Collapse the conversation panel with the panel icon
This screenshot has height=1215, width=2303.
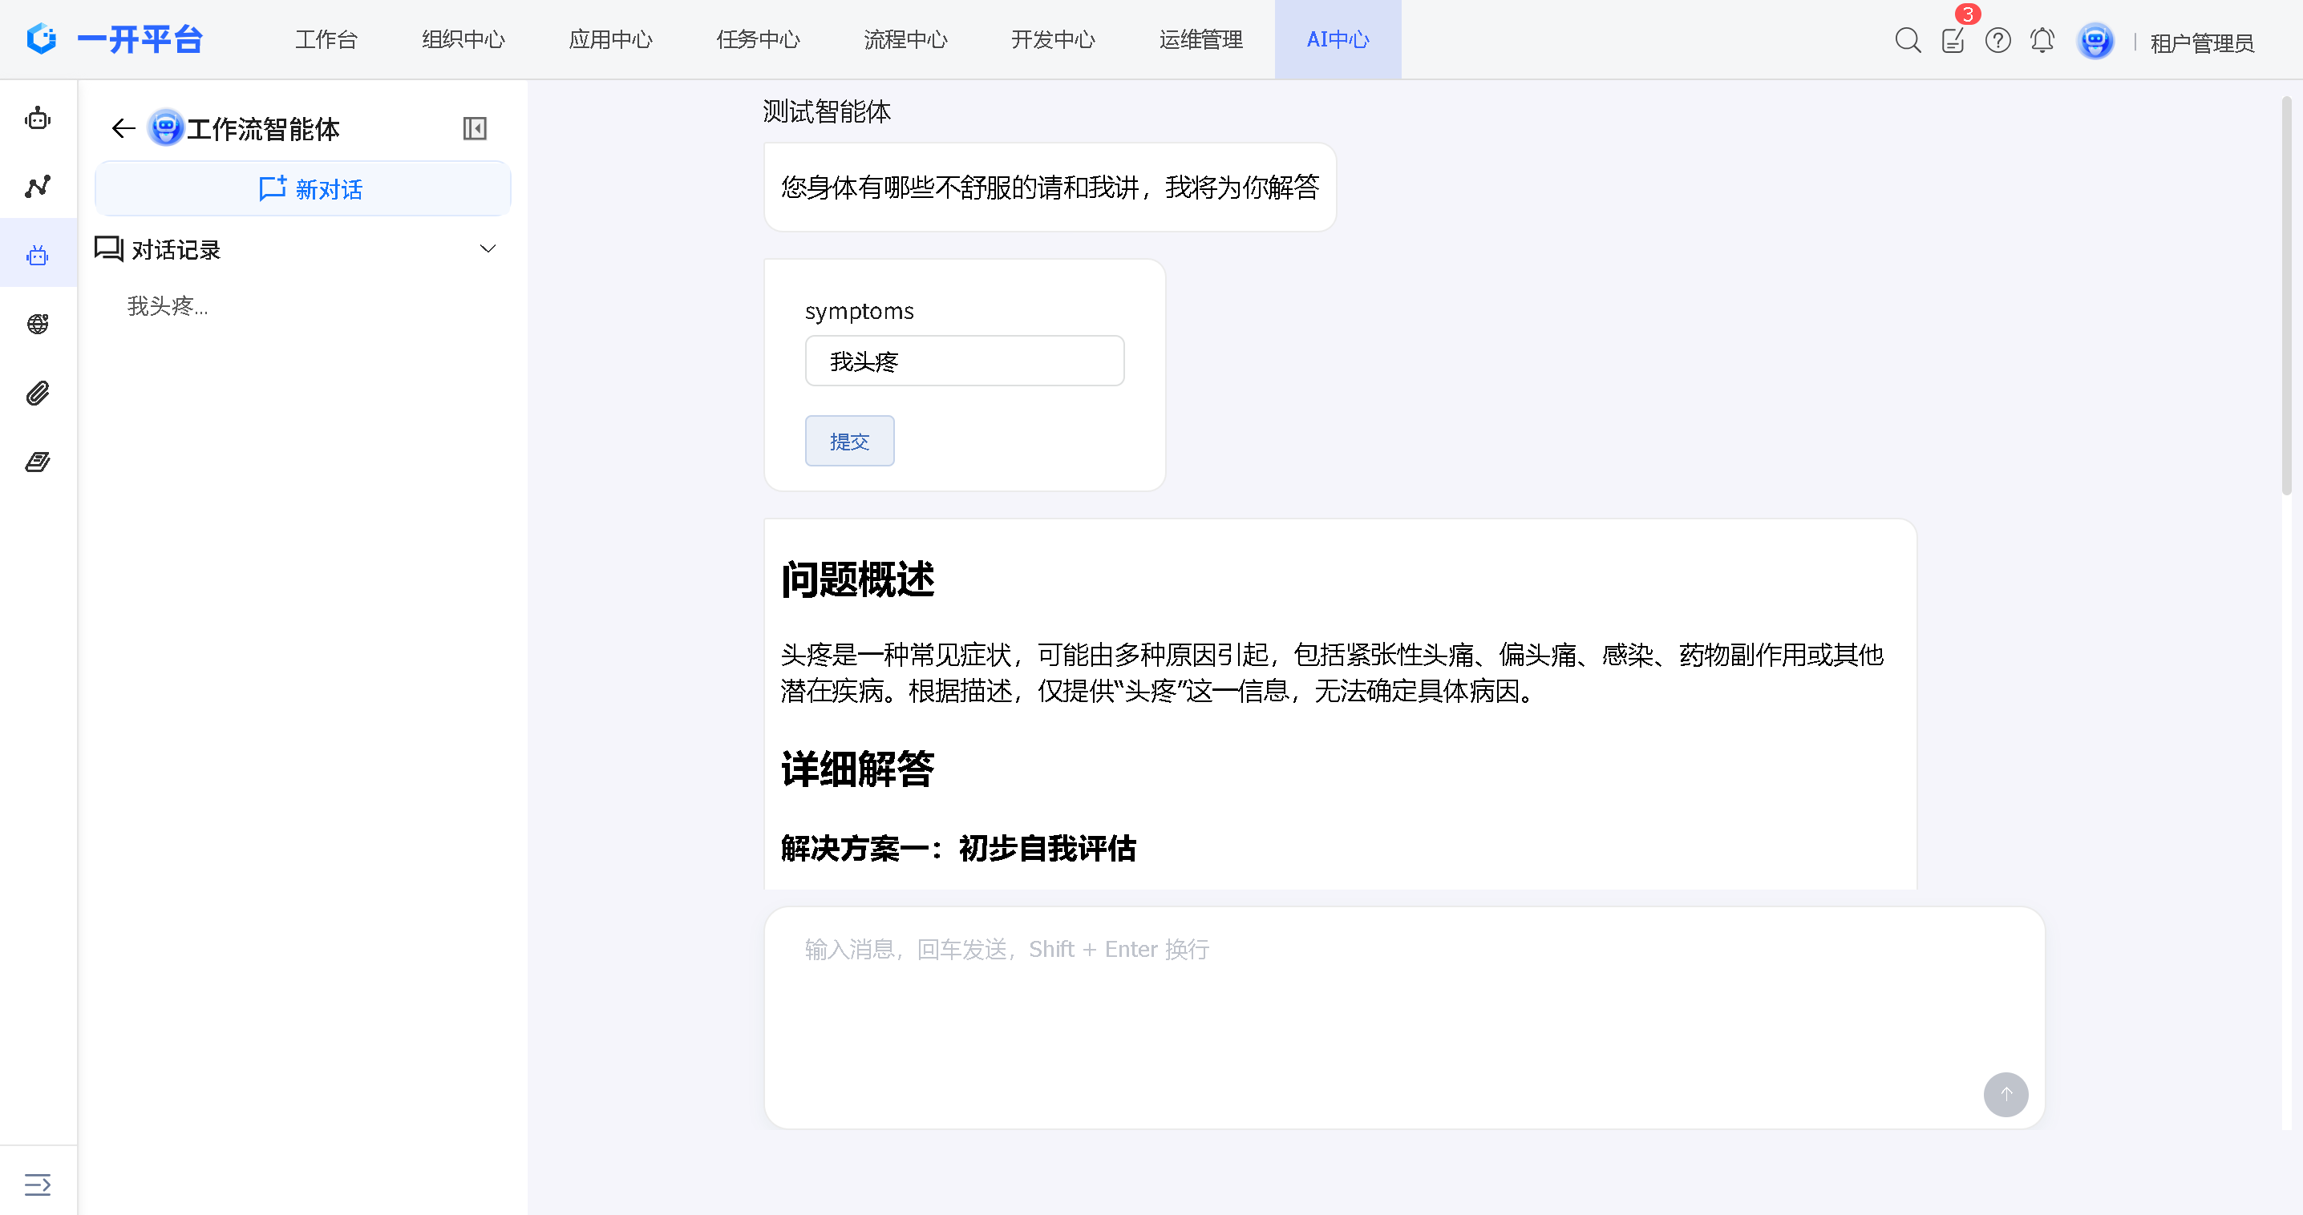[475, 129]
